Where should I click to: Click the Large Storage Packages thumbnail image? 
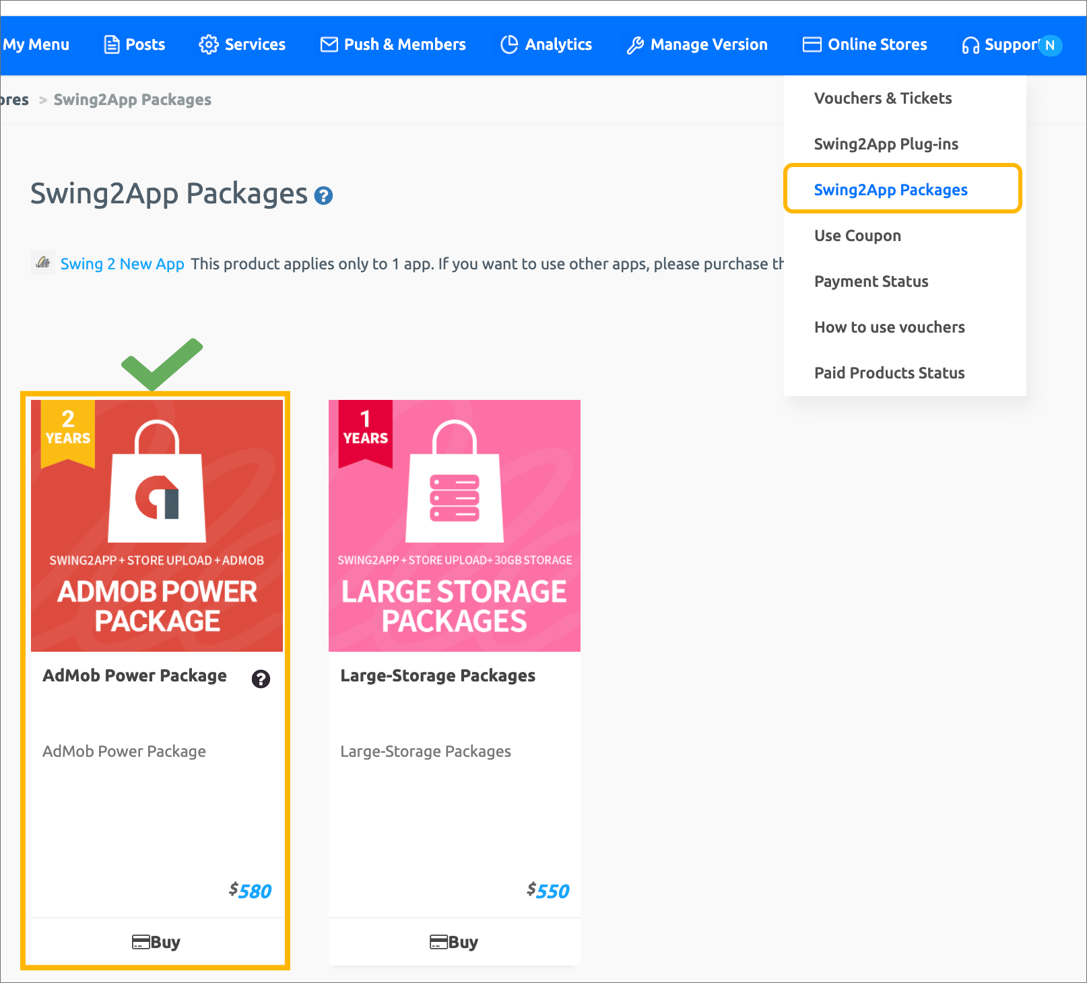pos(454,525)
